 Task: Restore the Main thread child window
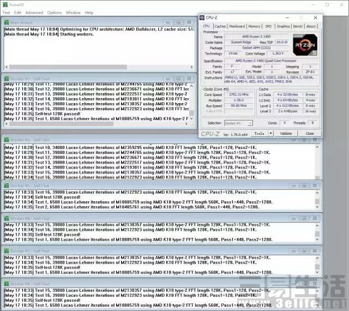point(178,22)
